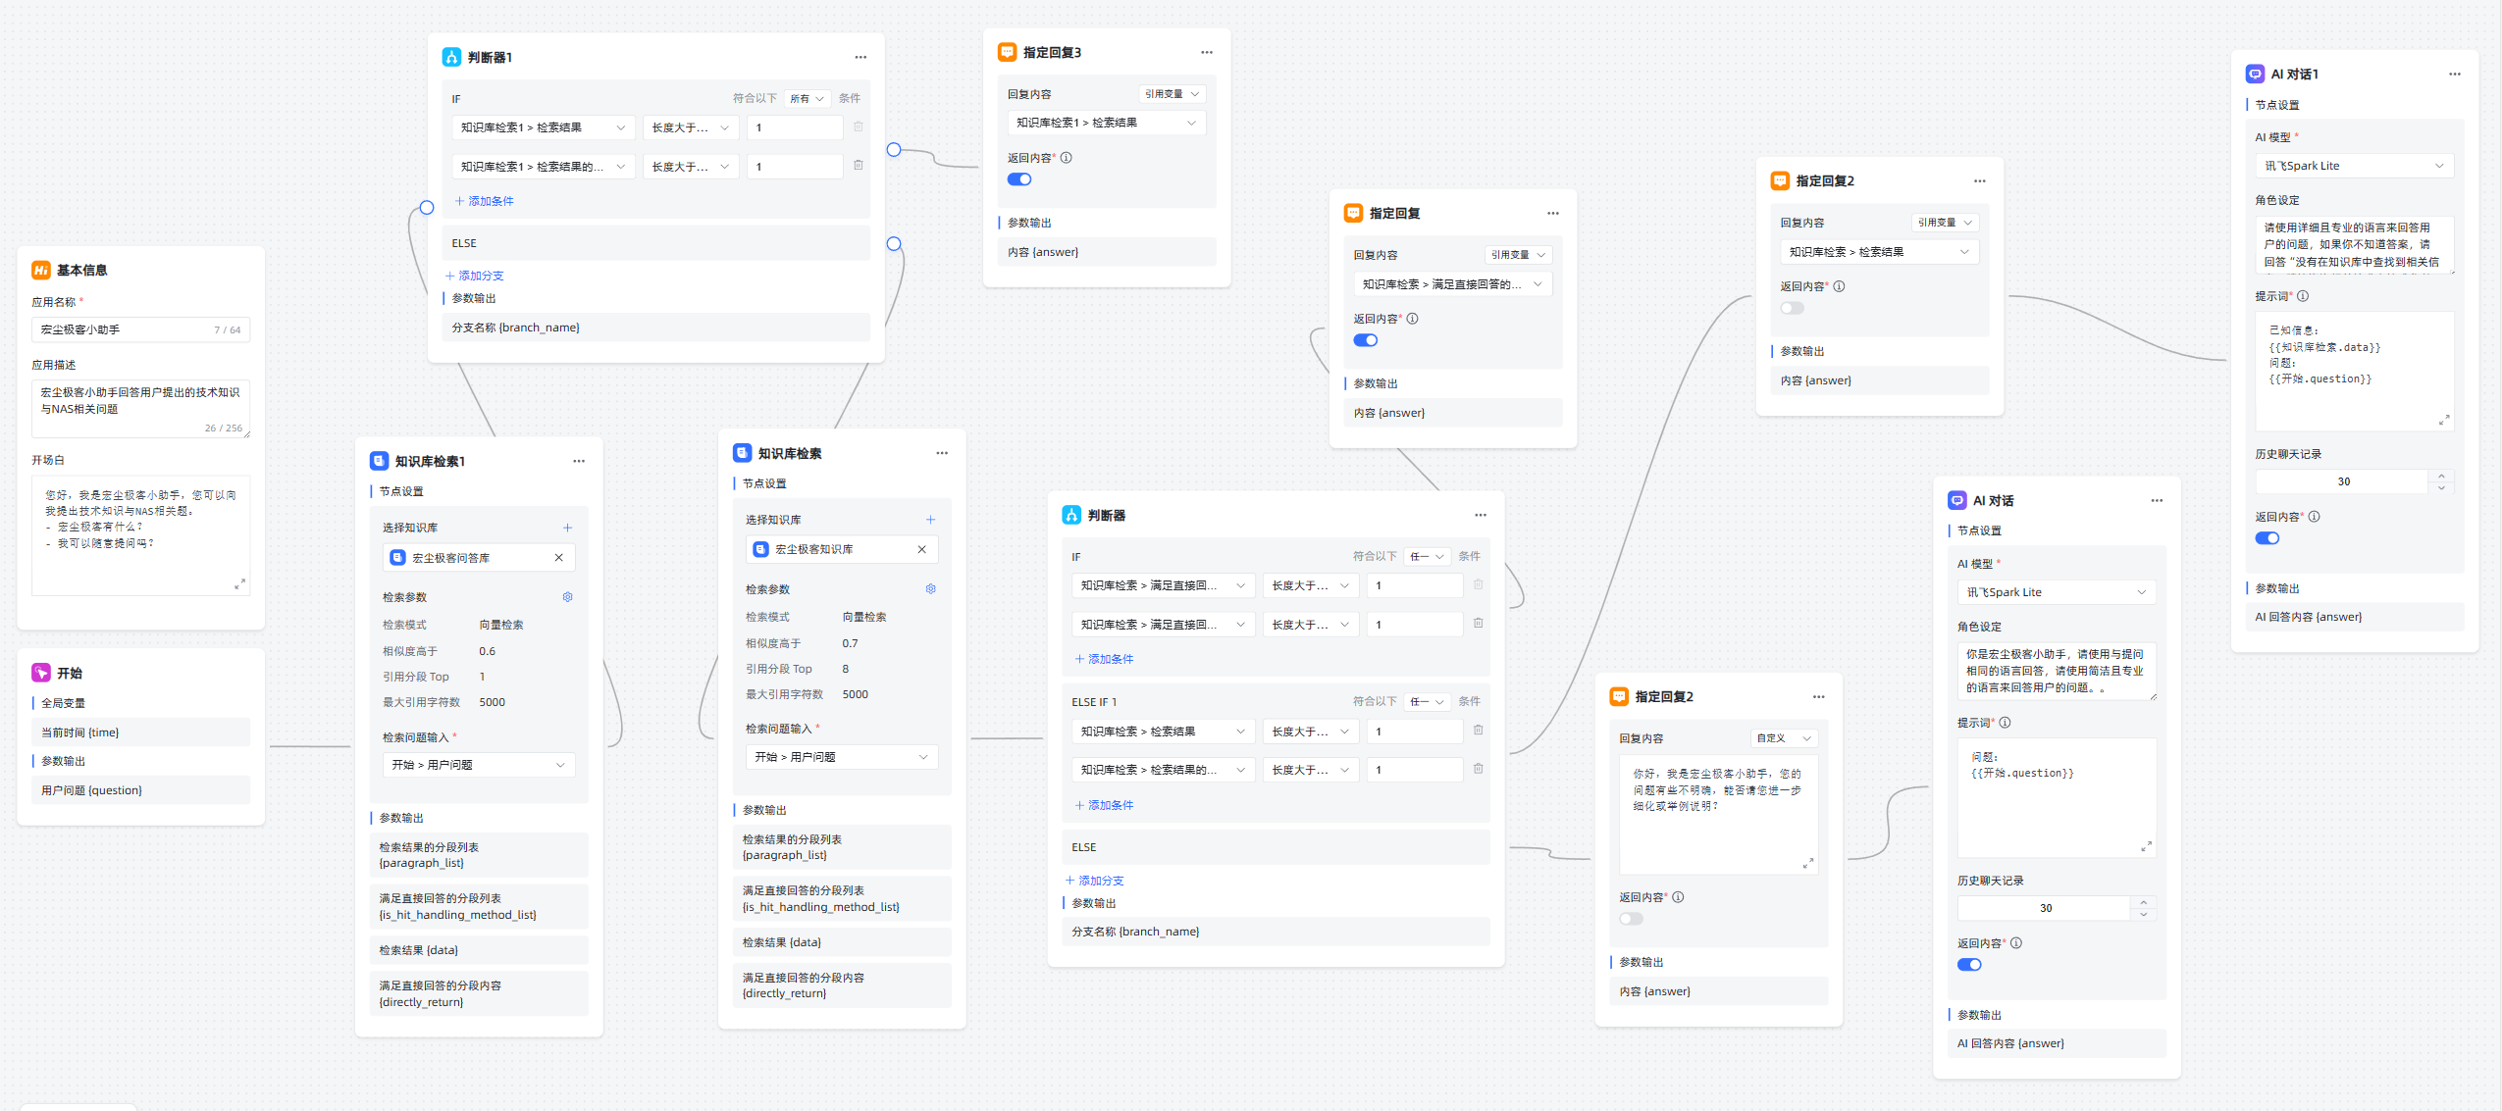Open the 自定义 dropdown in lower 指定回复2
2502x1111 pixels.
[1783, 738]
